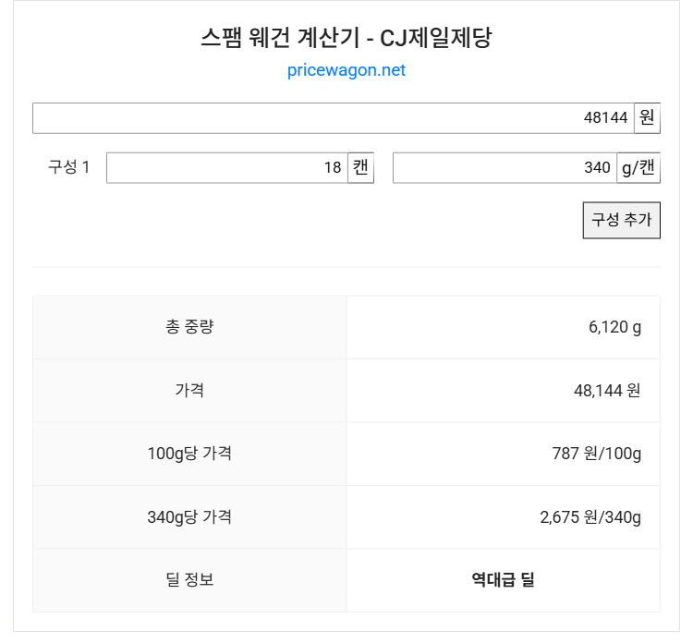
Task: Click the 구성 1 row label
Action: click(x=69, y=167)
